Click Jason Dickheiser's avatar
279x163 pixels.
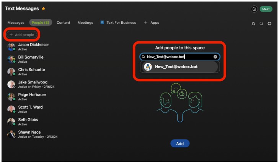[11, 47]
